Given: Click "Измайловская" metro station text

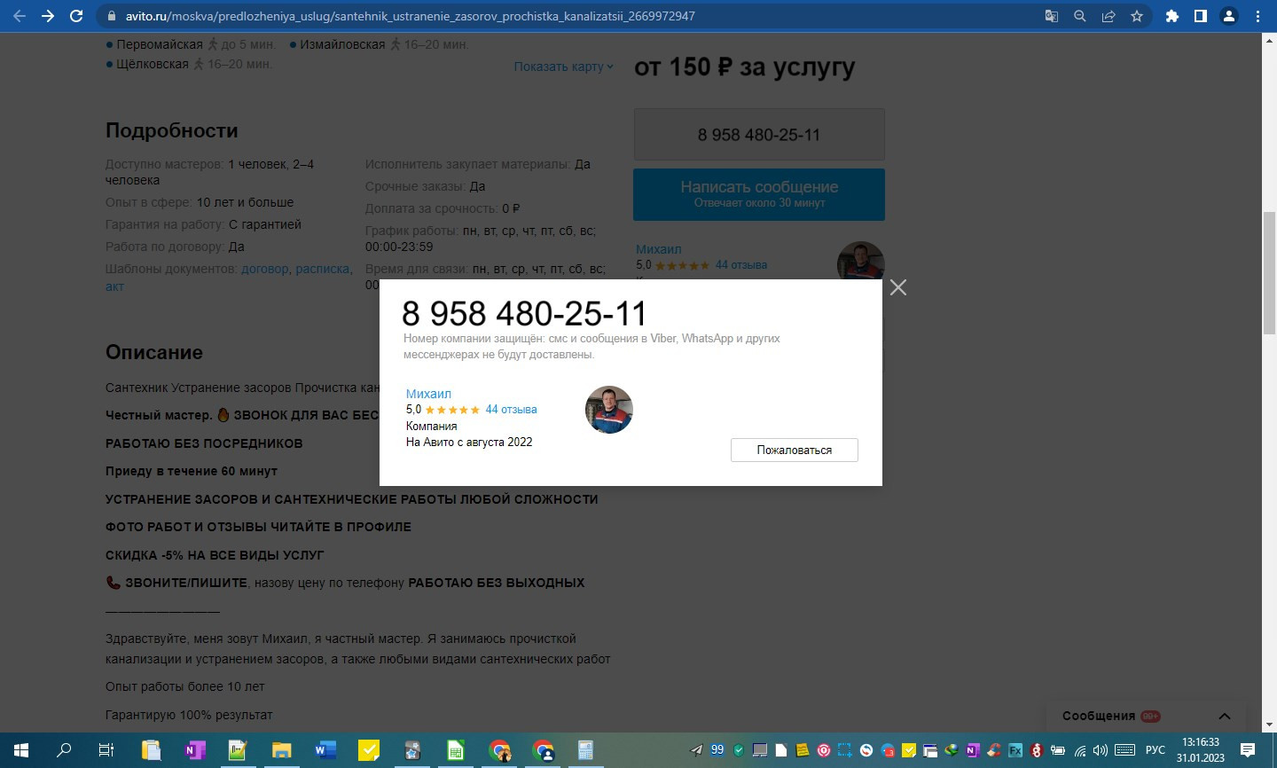Looking at the screenshot, I should point(342,44).
